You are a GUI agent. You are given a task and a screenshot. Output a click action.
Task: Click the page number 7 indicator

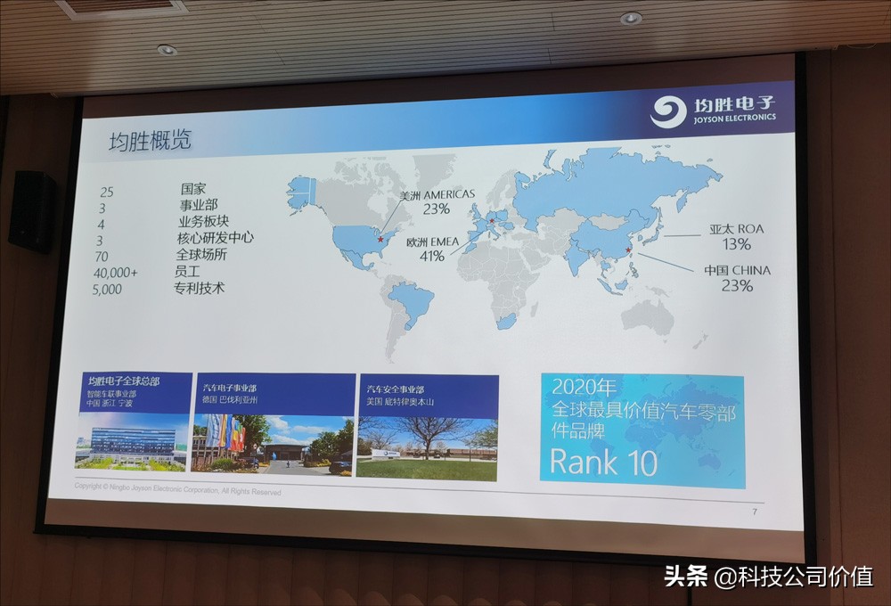point(753,512)
